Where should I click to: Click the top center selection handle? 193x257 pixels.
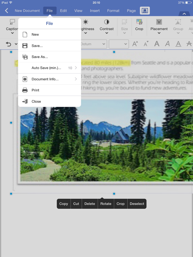click(114, 52)
